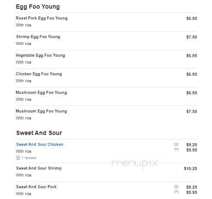Click the $10.25 Sweet And Sour Shrimp price
Screen dimensions: 212x199
(x=190, y=169)
